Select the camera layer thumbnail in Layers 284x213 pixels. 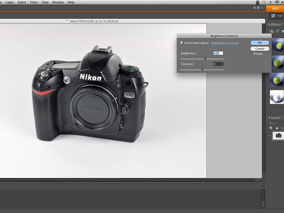(x=278, y=136)
